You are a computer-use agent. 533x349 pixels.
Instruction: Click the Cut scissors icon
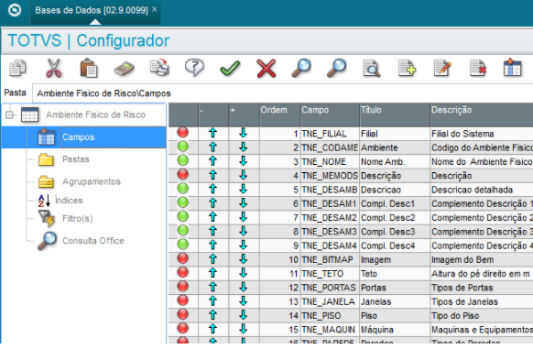pyautogui.click(x=54, y=68)
